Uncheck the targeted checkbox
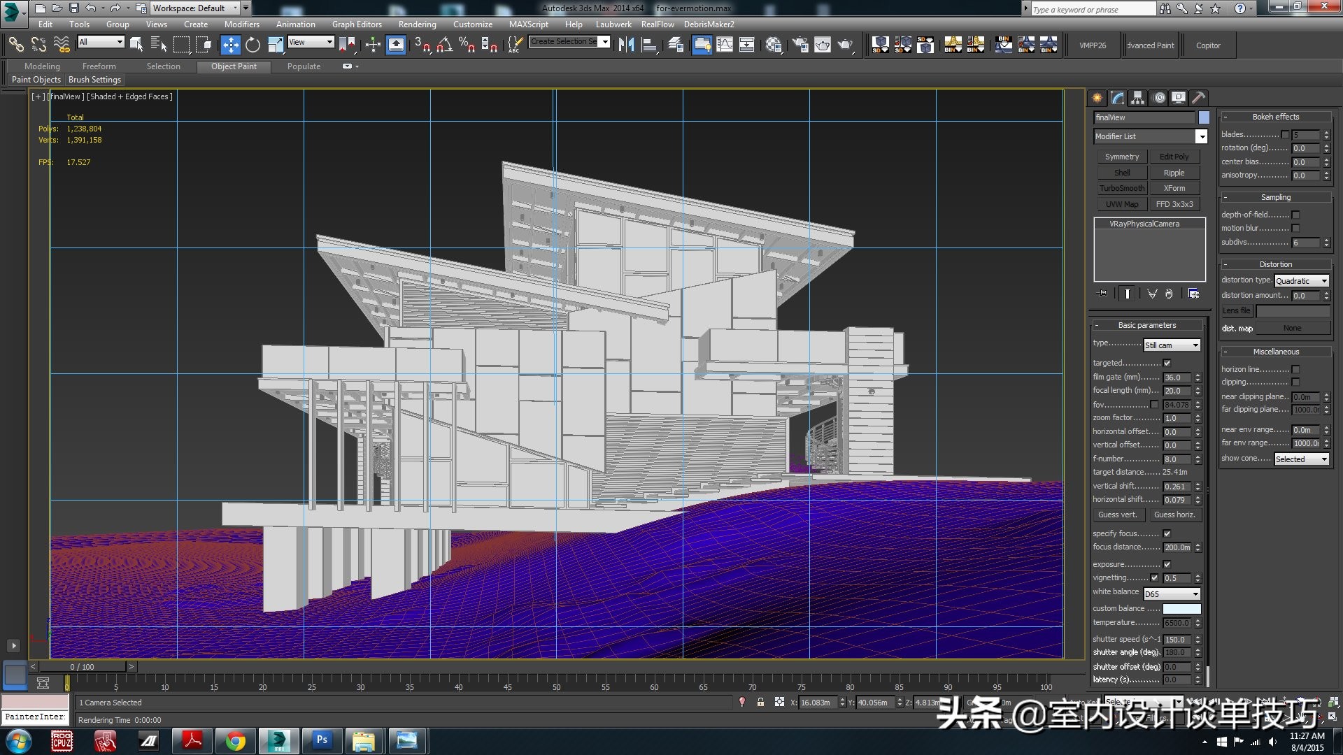This screenshot has width=1343, height=755. [x=1167, y=363]
